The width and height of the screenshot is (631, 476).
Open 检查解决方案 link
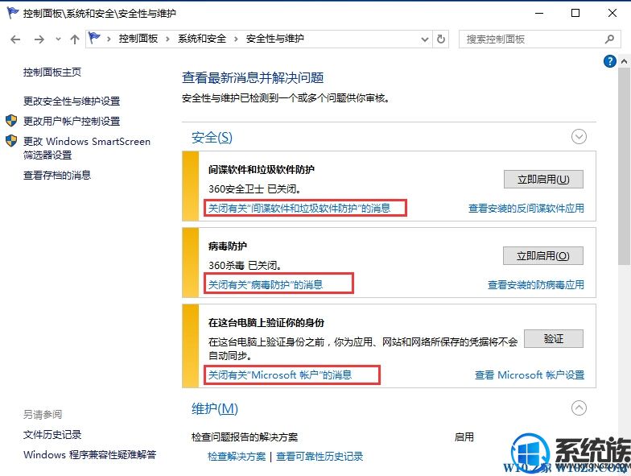click(237, 456)
